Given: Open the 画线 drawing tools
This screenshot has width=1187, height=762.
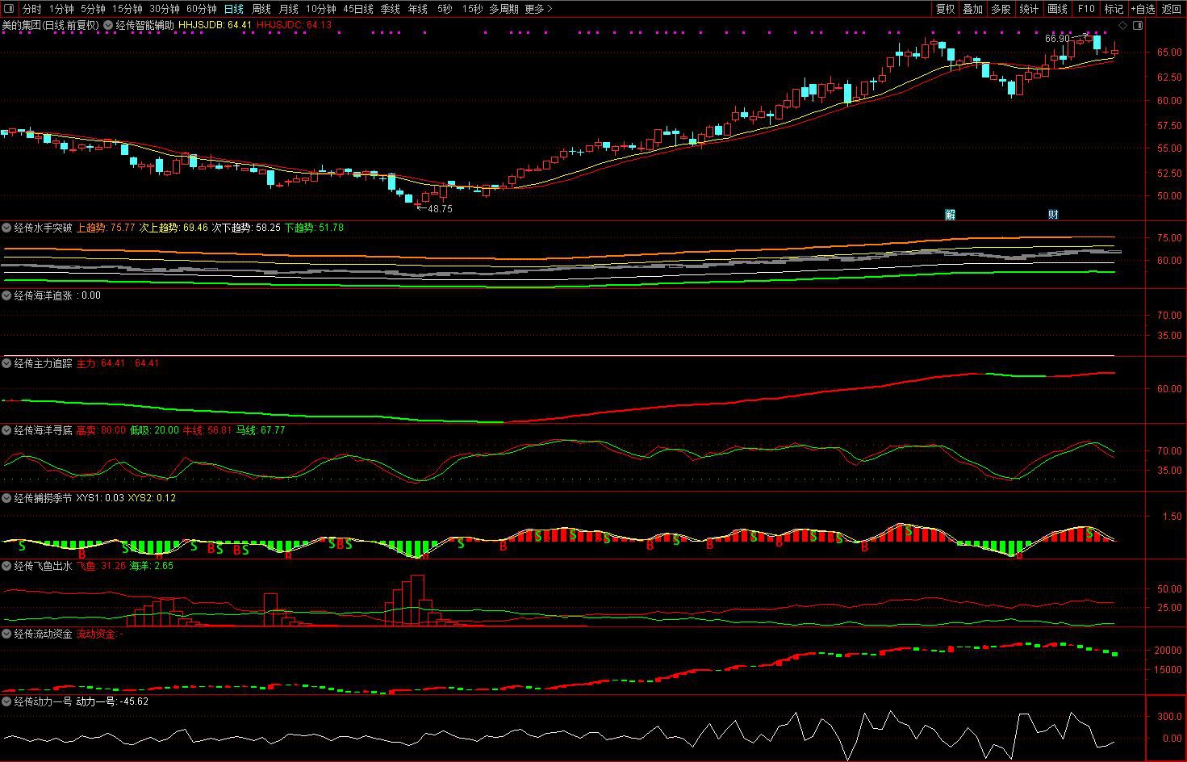Looking at the screenshot, I should click(x=1057, y=9).
